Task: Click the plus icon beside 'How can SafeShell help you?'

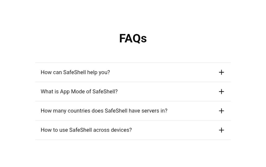Action: (x=221, y=72)
